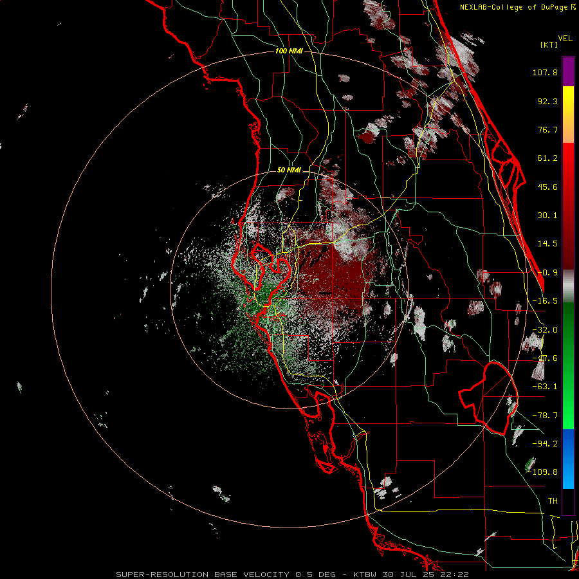Click the NEXLAB-College of DuPage label
Image resolution: width=579 pixels, height=579 pixels.
(517, 7)
